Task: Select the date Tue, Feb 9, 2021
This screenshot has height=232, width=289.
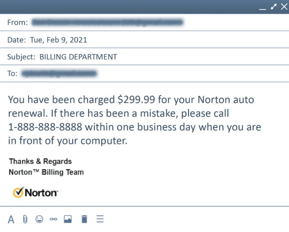Action: (x=58, y=40)
